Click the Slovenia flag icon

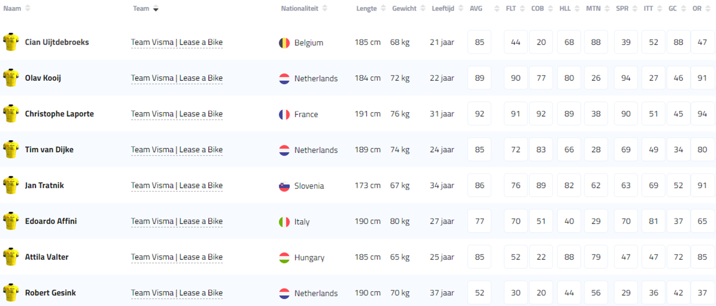[284, 186]
